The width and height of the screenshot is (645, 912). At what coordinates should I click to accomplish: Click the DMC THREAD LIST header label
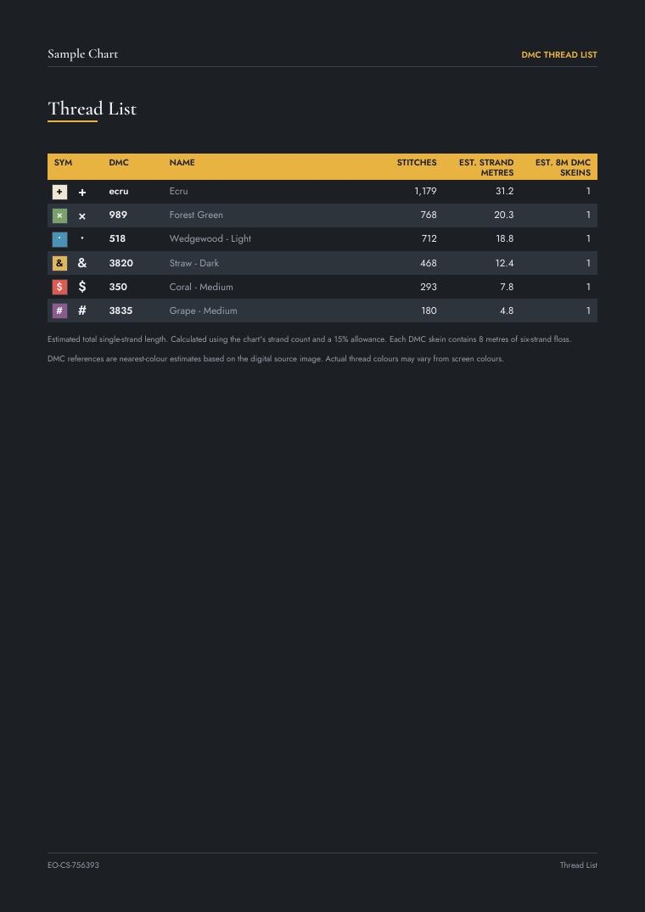tap(559, 54)
